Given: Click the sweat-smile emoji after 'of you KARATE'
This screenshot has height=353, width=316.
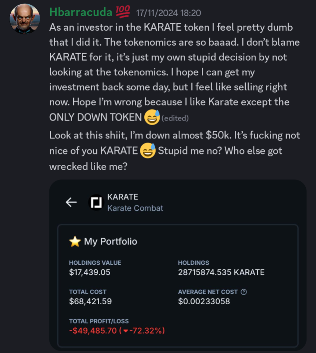Looking at the screenshot, I should tap(148, 151).
